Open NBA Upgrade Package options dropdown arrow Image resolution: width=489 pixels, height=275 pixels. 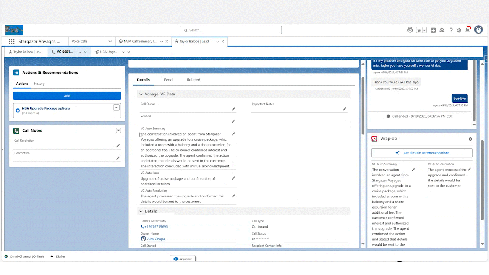(117, 108)
